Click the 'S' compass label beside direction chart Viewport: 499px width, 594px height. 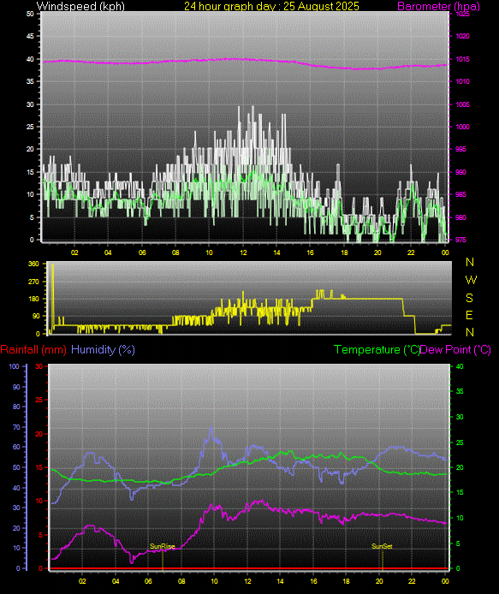pyautogui.click(x=469, y=298)
